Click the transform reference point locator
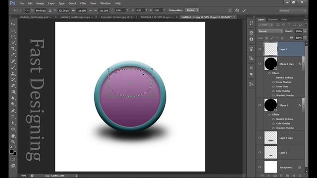This screenshot has width=317, height=178. (x=27, y=10)
